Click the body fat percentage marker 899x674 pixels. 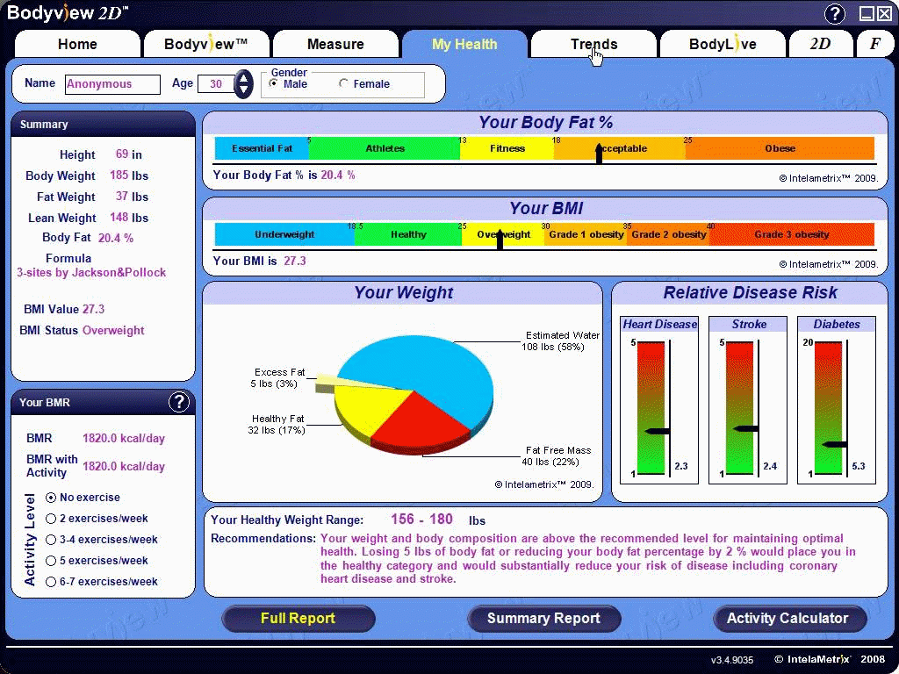(x=599, y=154)
